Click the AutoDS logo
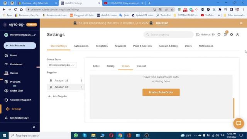This screenshot has height=139, width=247. (x=17, y=25)
